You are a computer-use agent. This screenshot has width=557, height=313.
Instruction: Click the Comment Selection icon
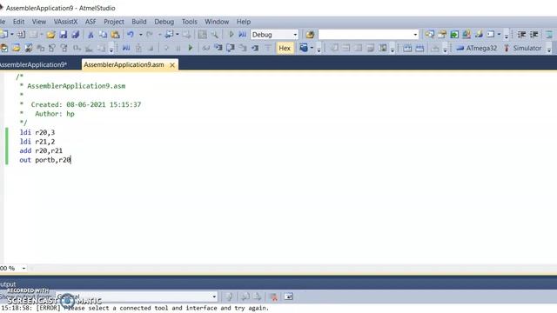click(549, 35)
